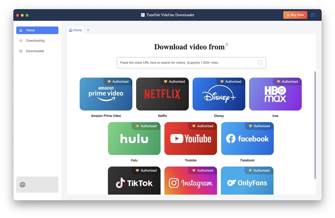The height and width of the screenshot is (218, 335).
Task: Open the Hulu tile
Action: pyautogui.click(x=134, y=138)
